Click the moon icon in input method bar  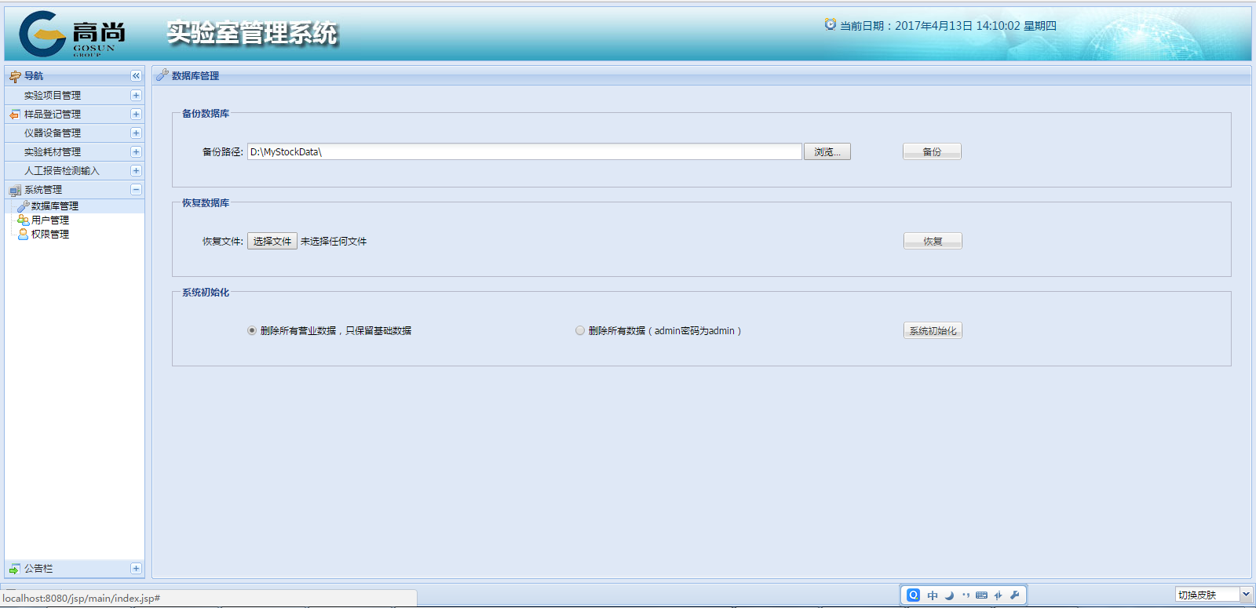coord(949,595)
